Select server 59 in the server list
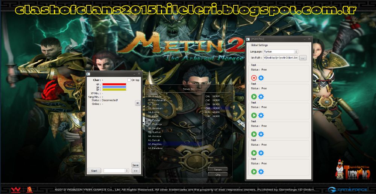 click(155, 132)
